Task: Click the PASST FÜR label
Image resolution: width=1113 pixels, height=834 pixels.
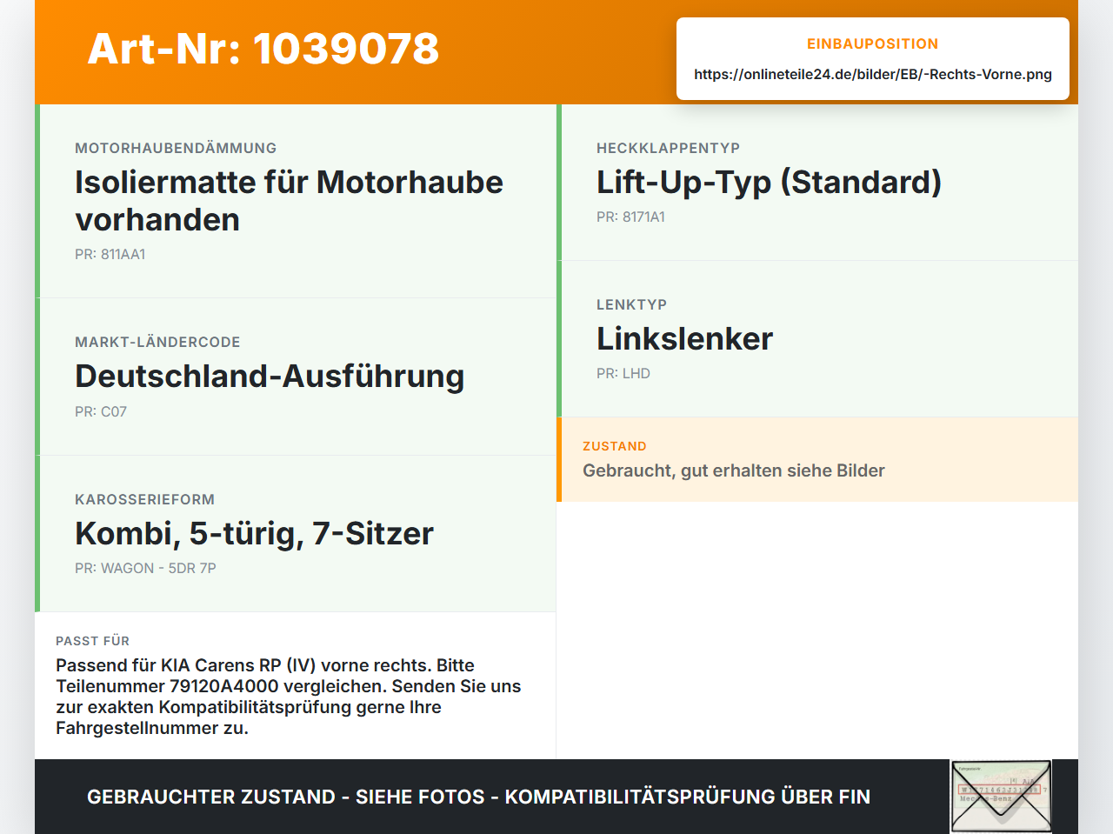Action: coord(92,641)
